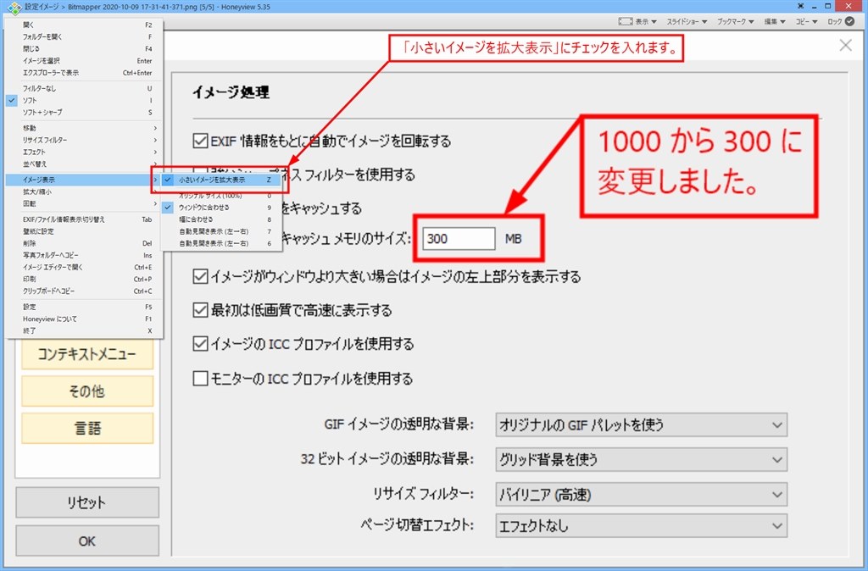Expand the リサイズフィルター submenu in context menu

pyautogui.click(x=84, y=140)
